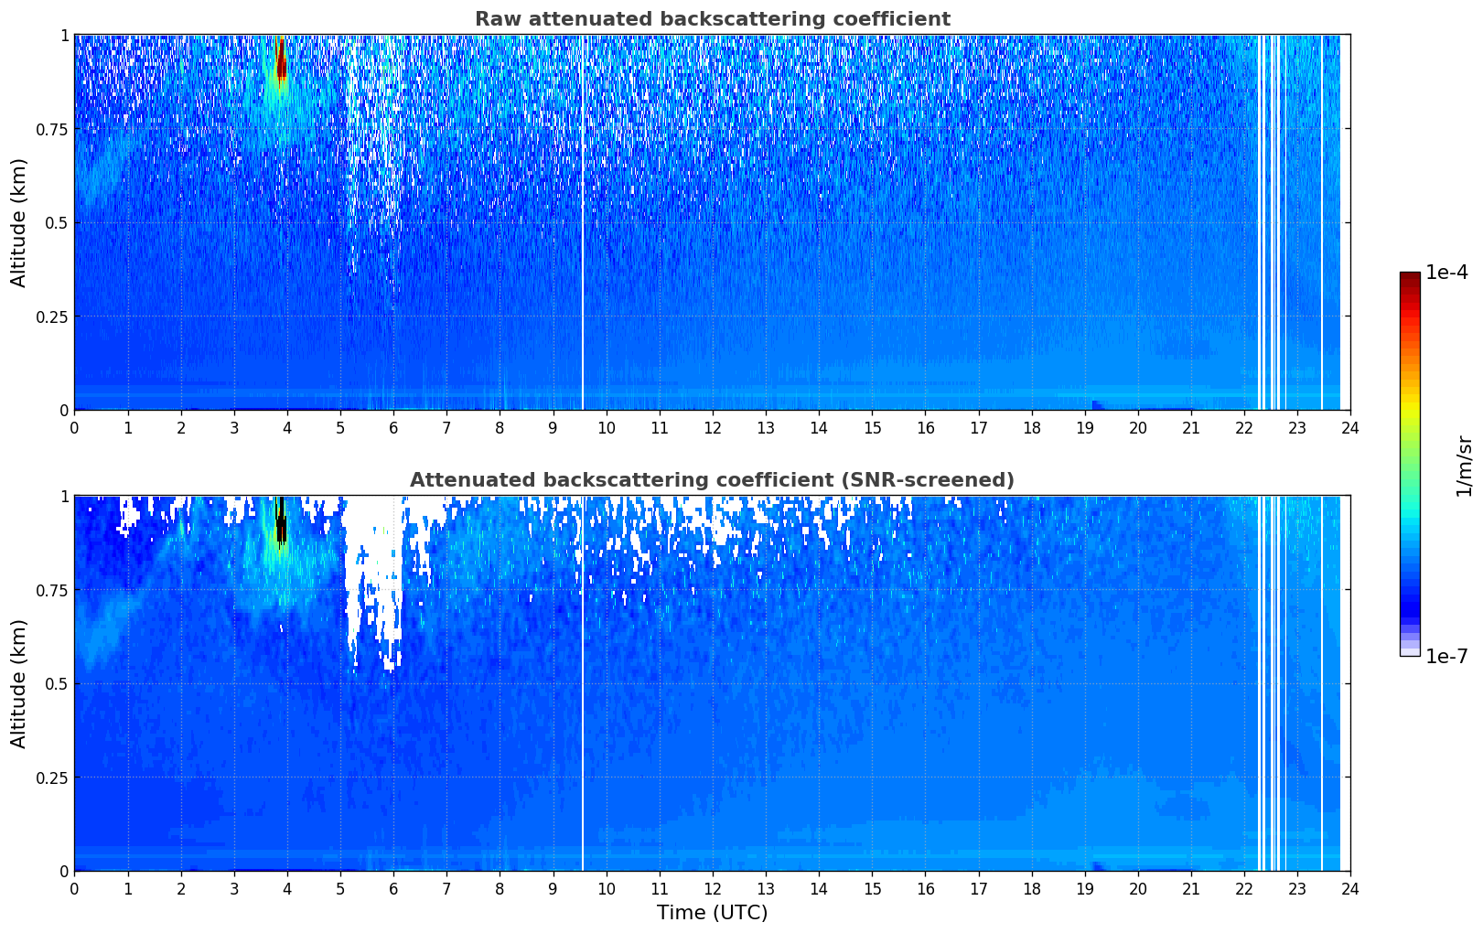Click the '9' hour tick under the SNR-screened plot
The image size is (1483, 933).
(553, 888)
